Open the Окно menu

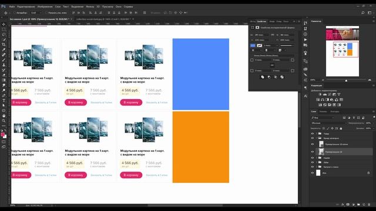119,6
